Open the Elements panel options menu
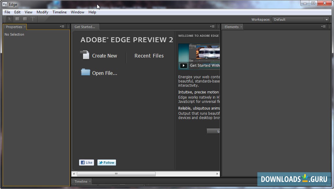 (x=323, y=26)
